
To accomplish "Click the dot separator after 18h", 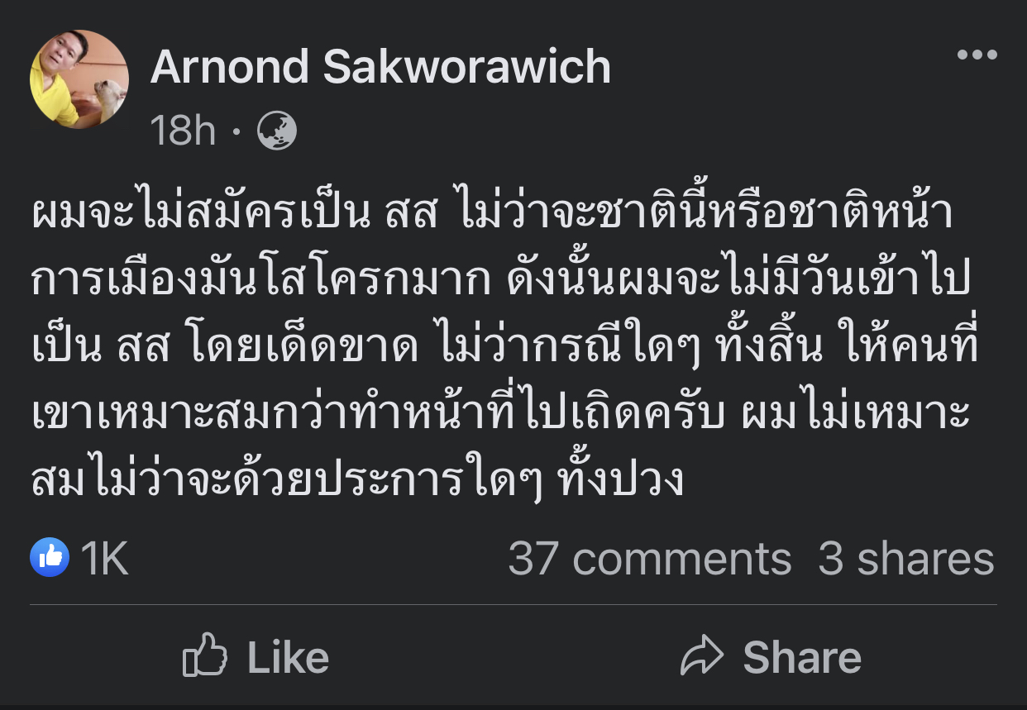I will click(x=237, y=132).
